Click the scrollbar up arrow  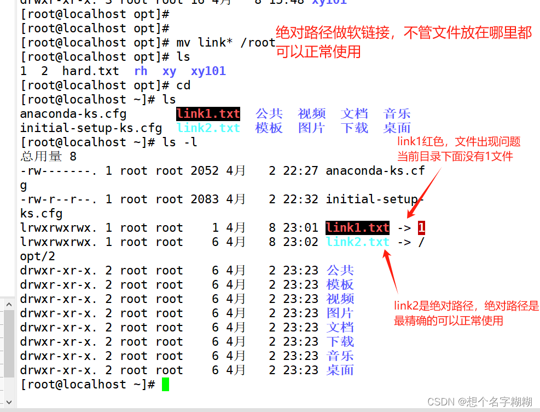pyautogui.click(x=8, y=304)
